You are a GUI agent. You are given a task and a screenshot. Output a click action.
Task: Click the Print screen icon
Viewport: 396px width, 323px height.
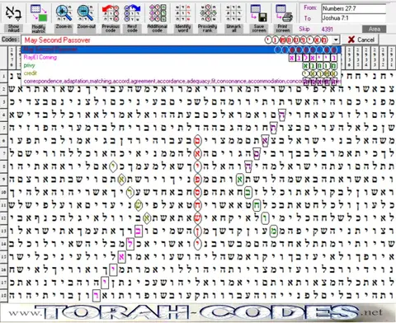(x=284, y=13)
